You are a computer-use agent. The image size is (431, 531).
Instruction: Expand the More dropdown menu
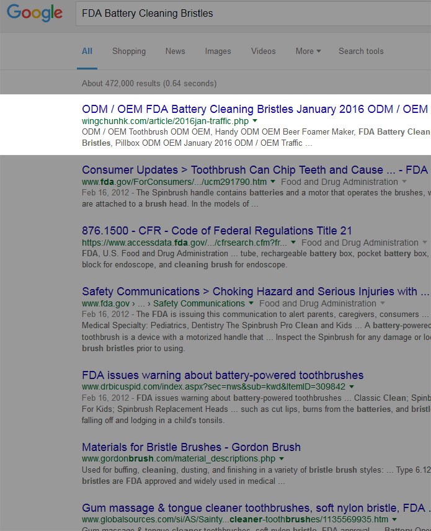click(308, 51)
